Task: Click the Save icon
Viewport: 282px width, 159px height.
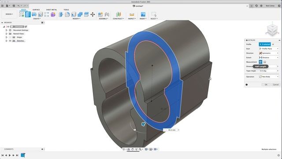Action: point(14,6)
